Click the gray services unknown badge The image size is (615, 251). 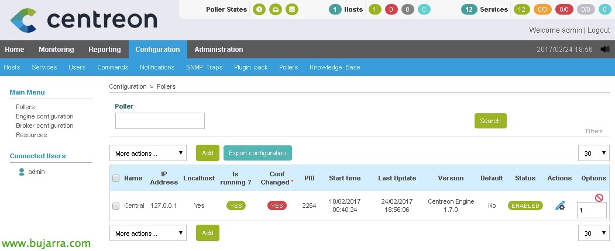586,9
